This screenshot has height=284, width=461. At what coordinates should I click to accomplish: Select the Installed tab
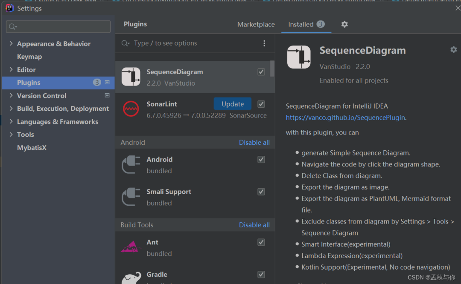click(306, 24)
